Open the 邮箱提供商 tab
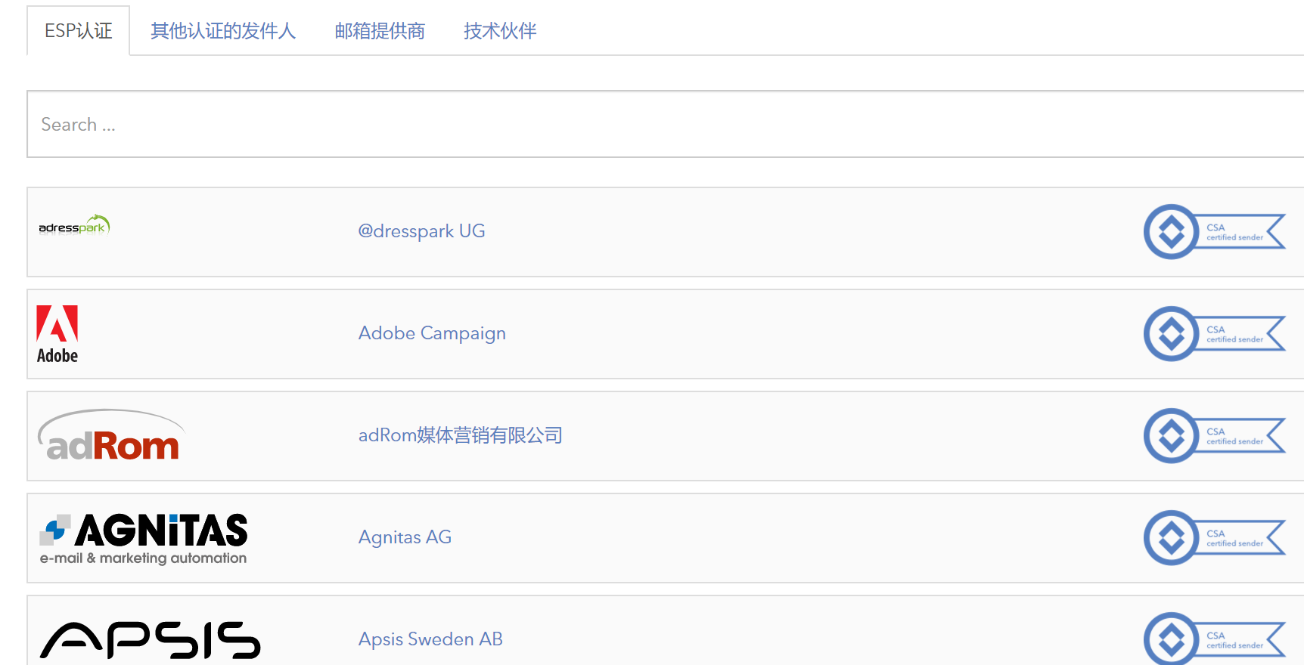The image size is (1304, 665). coord(380,31)
